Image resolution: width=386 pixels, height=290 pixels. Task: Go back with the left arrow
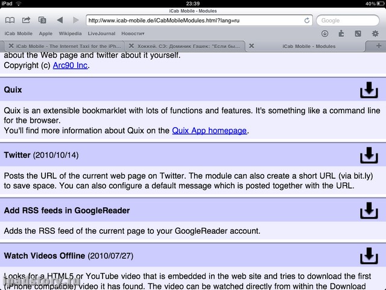(x=60, y=20)
